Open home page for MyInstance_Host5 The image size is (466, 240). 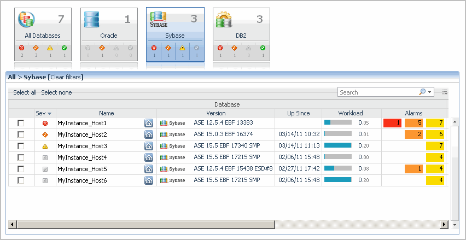149,169
